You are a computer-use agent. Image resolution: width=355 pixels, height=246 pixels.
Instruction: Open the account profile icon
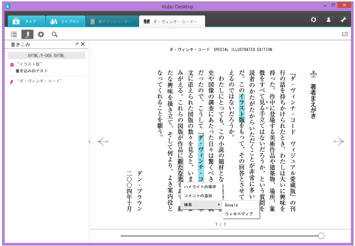pyautogui.click(x=328, y=20)
